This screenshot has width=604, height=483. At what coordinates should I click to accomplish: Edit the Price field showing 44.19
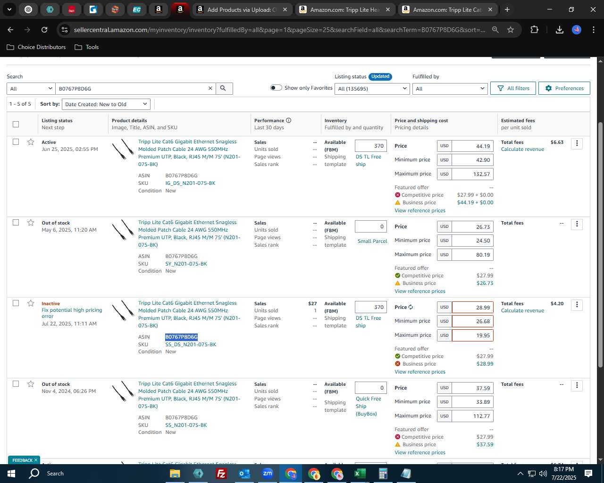[472, 146]
